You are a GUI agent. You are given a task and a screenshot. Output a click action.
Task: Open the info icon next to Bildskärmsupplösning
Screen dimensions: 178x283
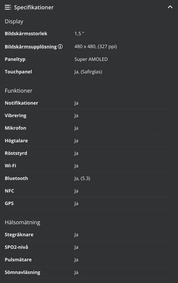coord(60,47)
